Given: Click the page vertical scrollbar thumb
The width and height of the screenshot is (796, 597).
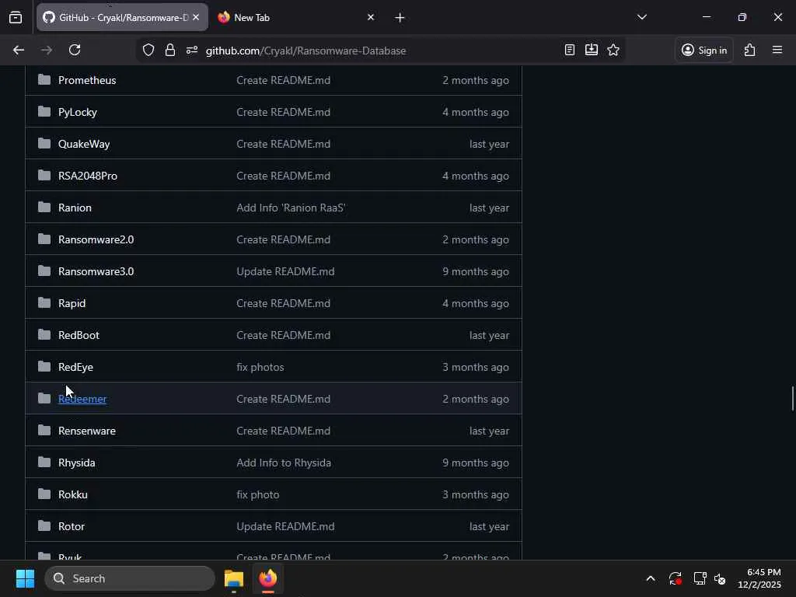Looking at the screenshot, I should point(792,399).
